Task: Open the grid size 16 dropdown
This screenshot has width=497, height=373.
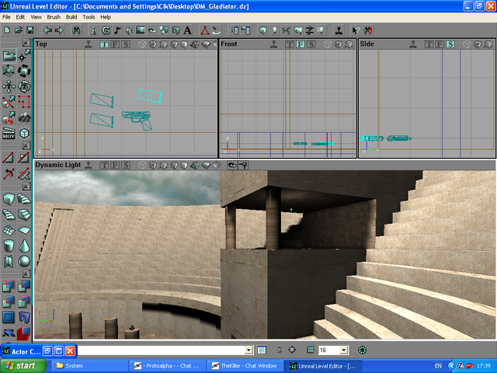Action: [344, 350]
